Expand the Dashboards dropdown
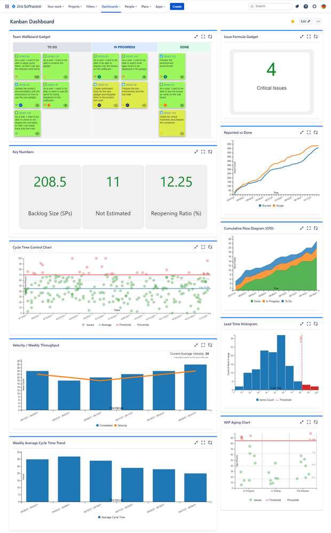 coord(111,6)
